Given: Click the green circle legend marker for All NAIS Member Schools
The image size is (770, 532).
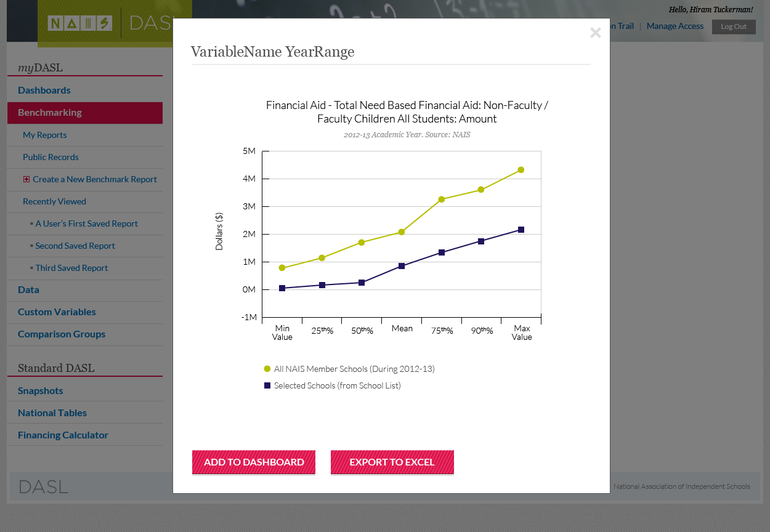Looking at the screenshot, I should [x=267, y=369].
